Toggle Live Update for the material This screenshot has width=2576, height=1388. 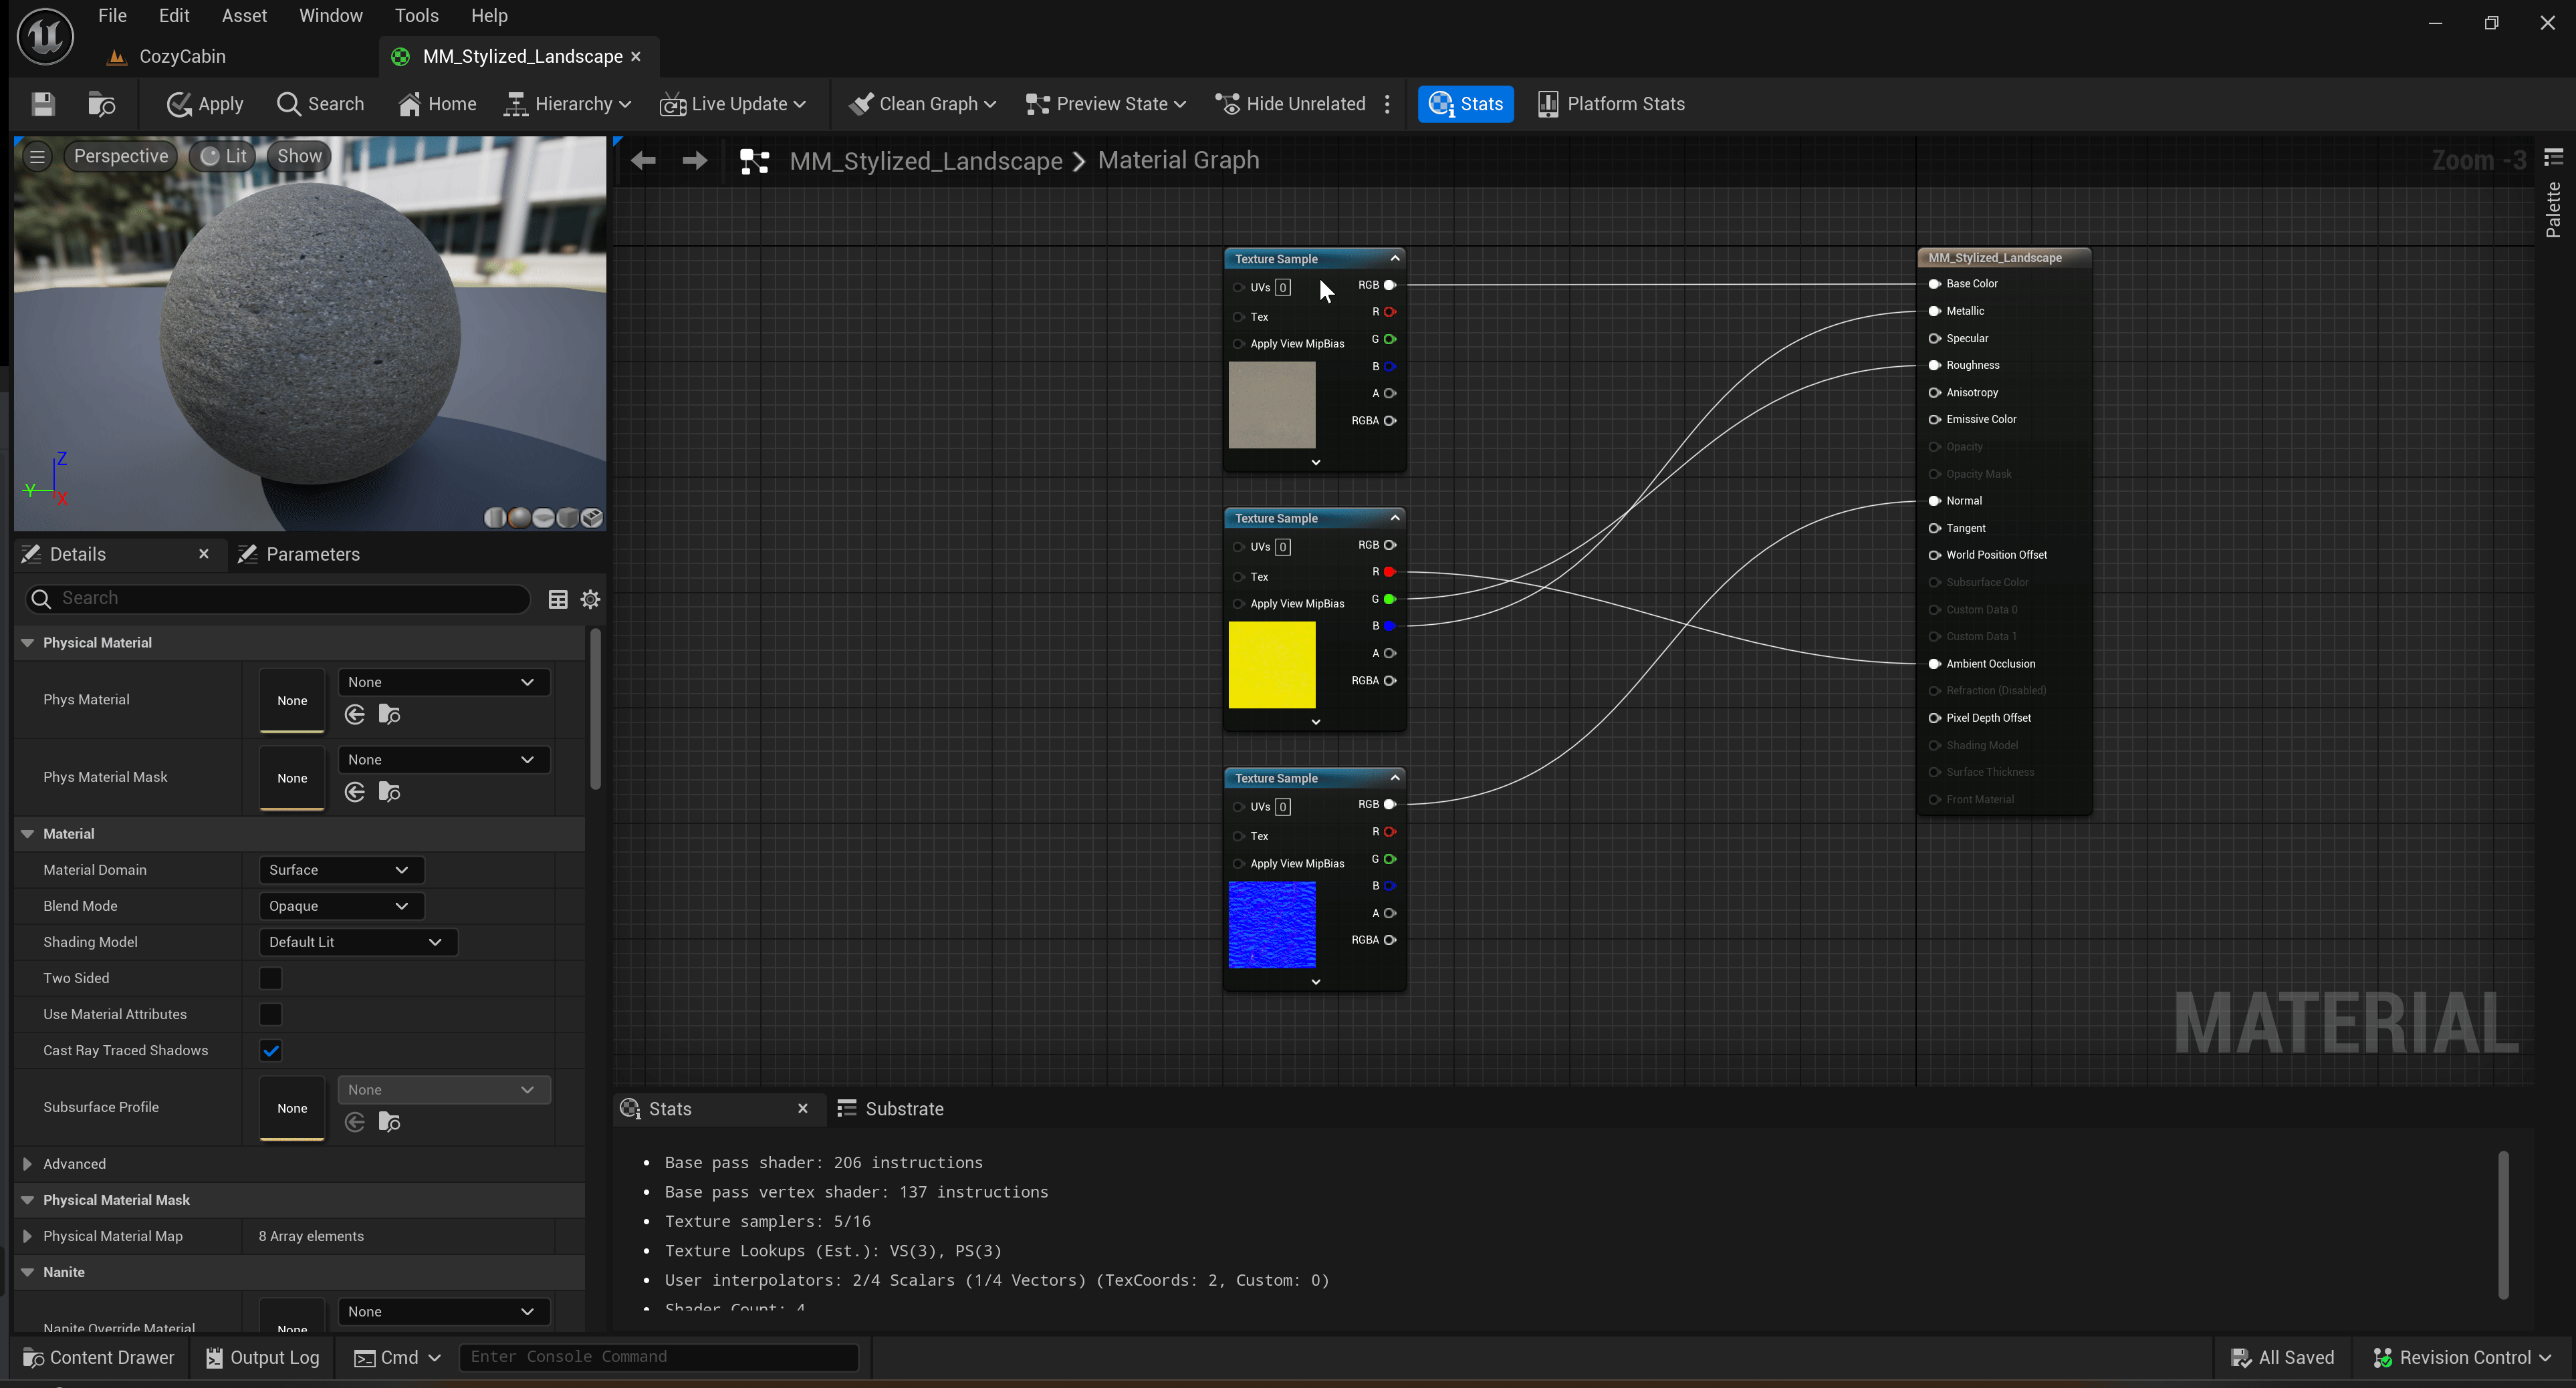coord(733,103)
